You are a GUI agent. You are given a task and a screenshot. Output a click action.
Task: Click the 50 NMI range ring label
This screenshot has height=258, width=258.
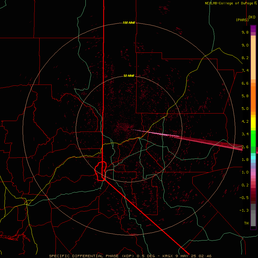point(129,76)
